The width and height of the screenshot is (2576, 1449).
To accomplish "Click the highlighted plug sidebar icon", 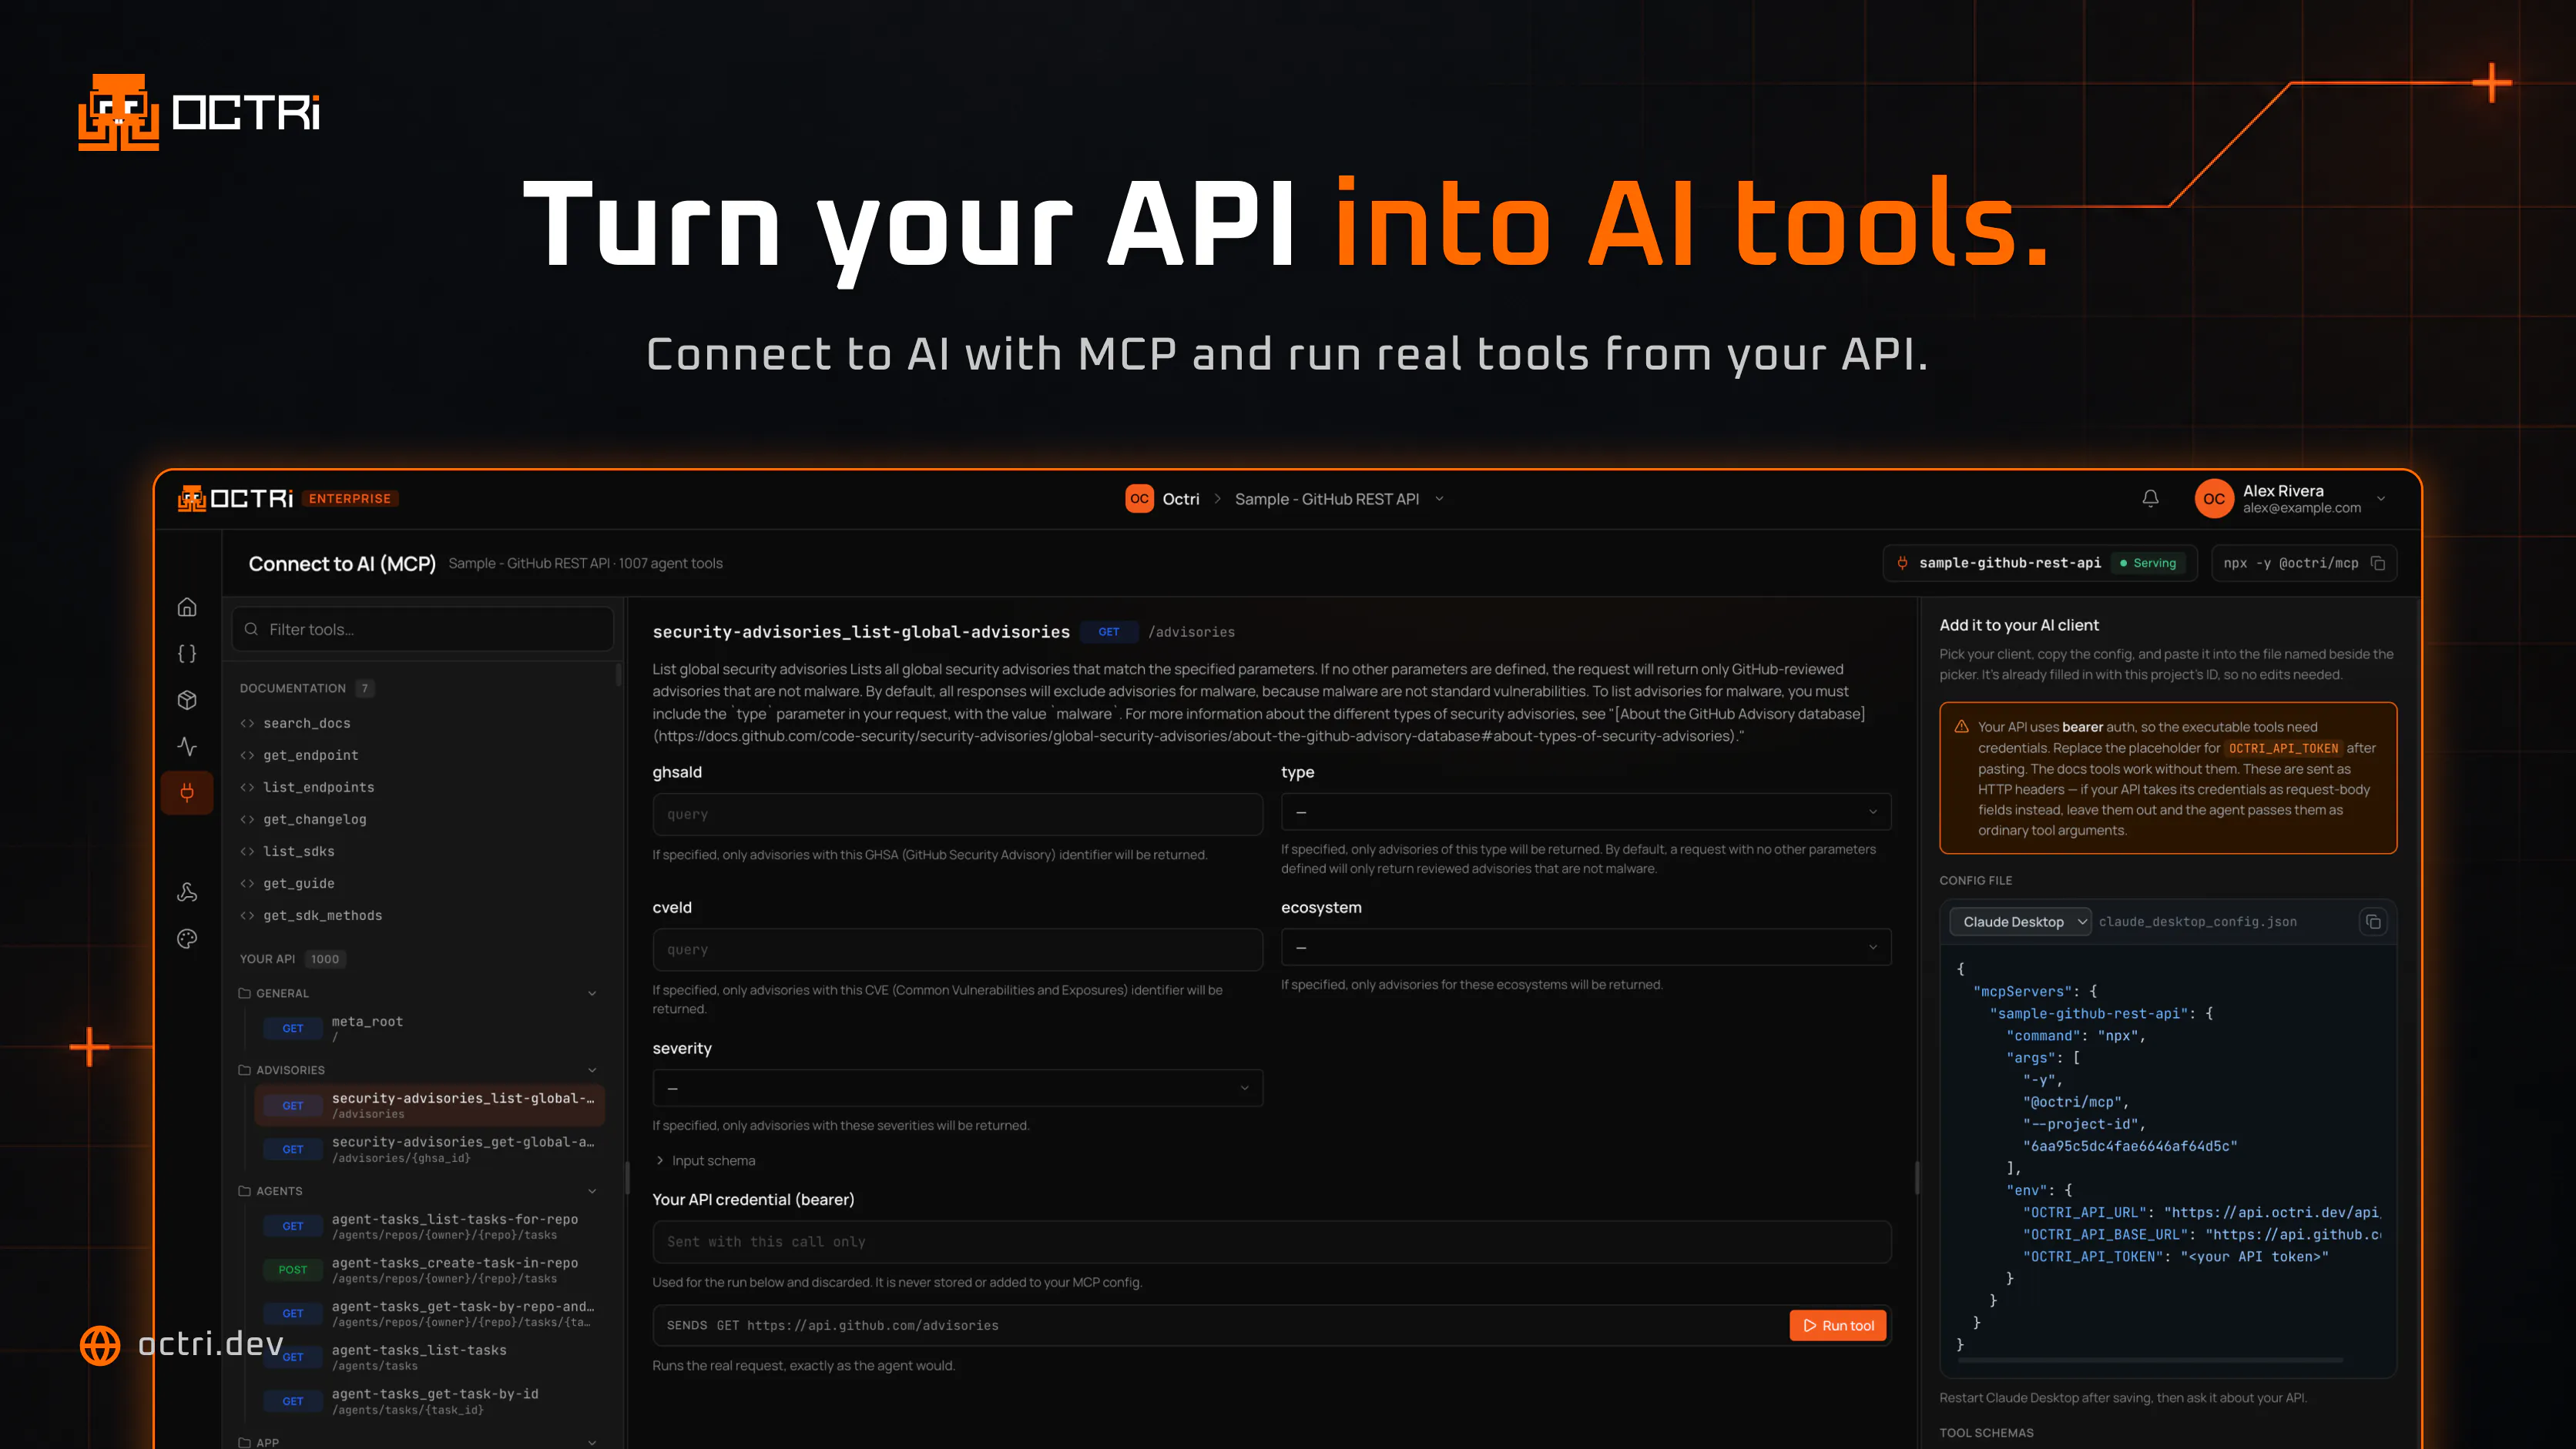I will point(187,792).
